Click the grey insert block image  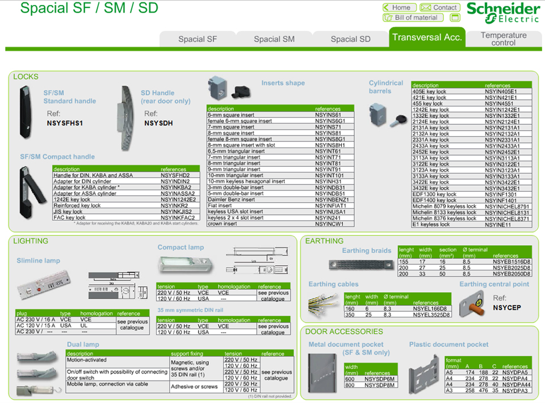[x=217, y=88]
